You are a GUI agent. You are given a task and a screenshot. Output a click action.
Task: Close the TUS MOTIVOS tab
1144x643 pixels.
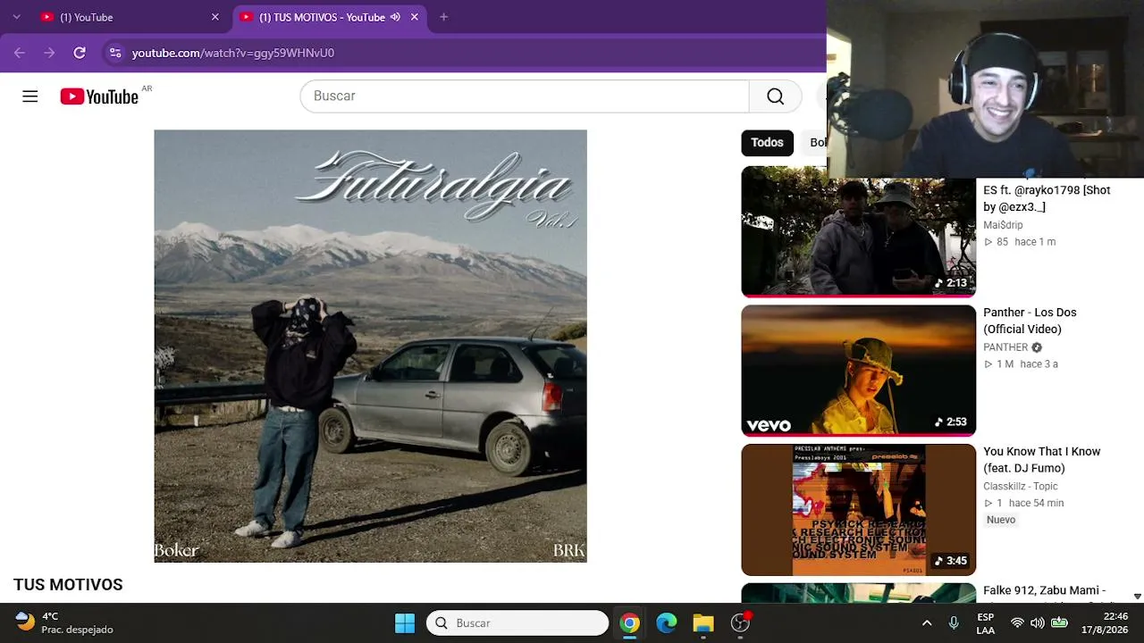415,17
